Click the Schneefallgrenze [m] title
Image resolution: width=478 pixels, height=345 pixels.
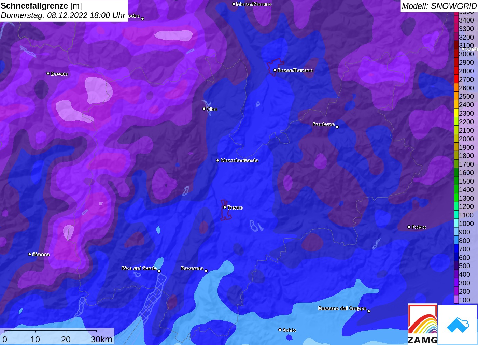click(41, 6)
